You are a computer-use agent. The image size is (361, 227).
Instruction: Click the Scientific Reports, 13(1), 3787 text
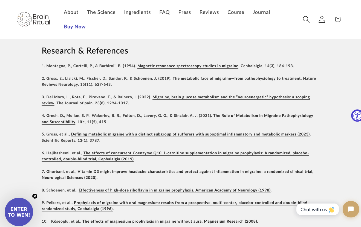[71, 140]
